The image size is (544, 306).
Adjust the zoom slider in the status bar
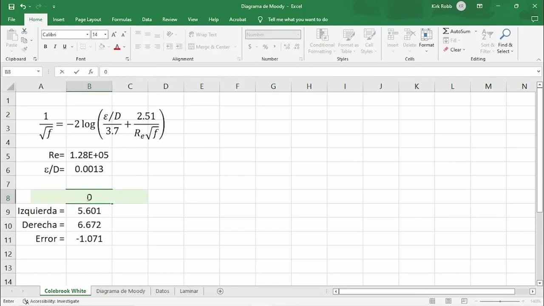500,301
